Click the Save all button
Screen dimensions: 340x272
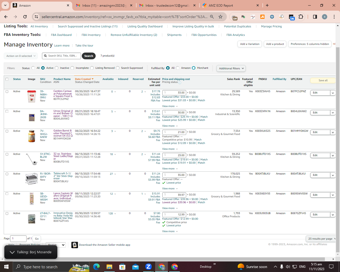click(323, 80)
